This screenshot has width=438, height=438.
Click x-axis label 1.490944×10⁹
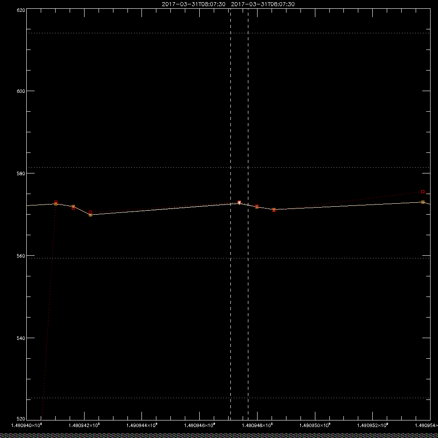pyautogui.click(x=142, y=425)
